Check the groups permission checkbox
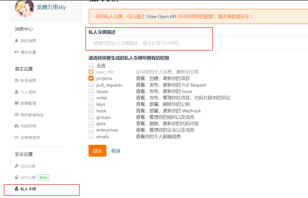This screenshot has width=308, height=198. click(x=91, y=117)
